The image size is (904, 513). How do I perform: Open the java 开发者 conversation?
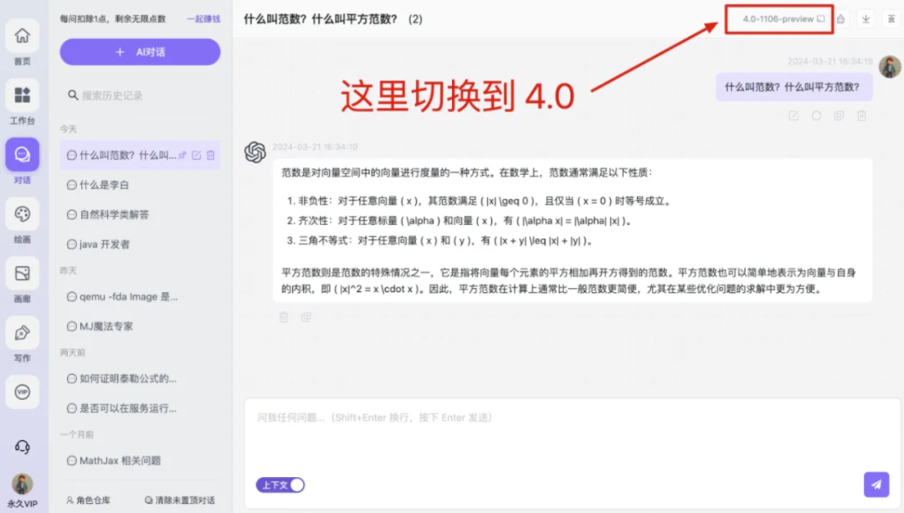(140, 244)
